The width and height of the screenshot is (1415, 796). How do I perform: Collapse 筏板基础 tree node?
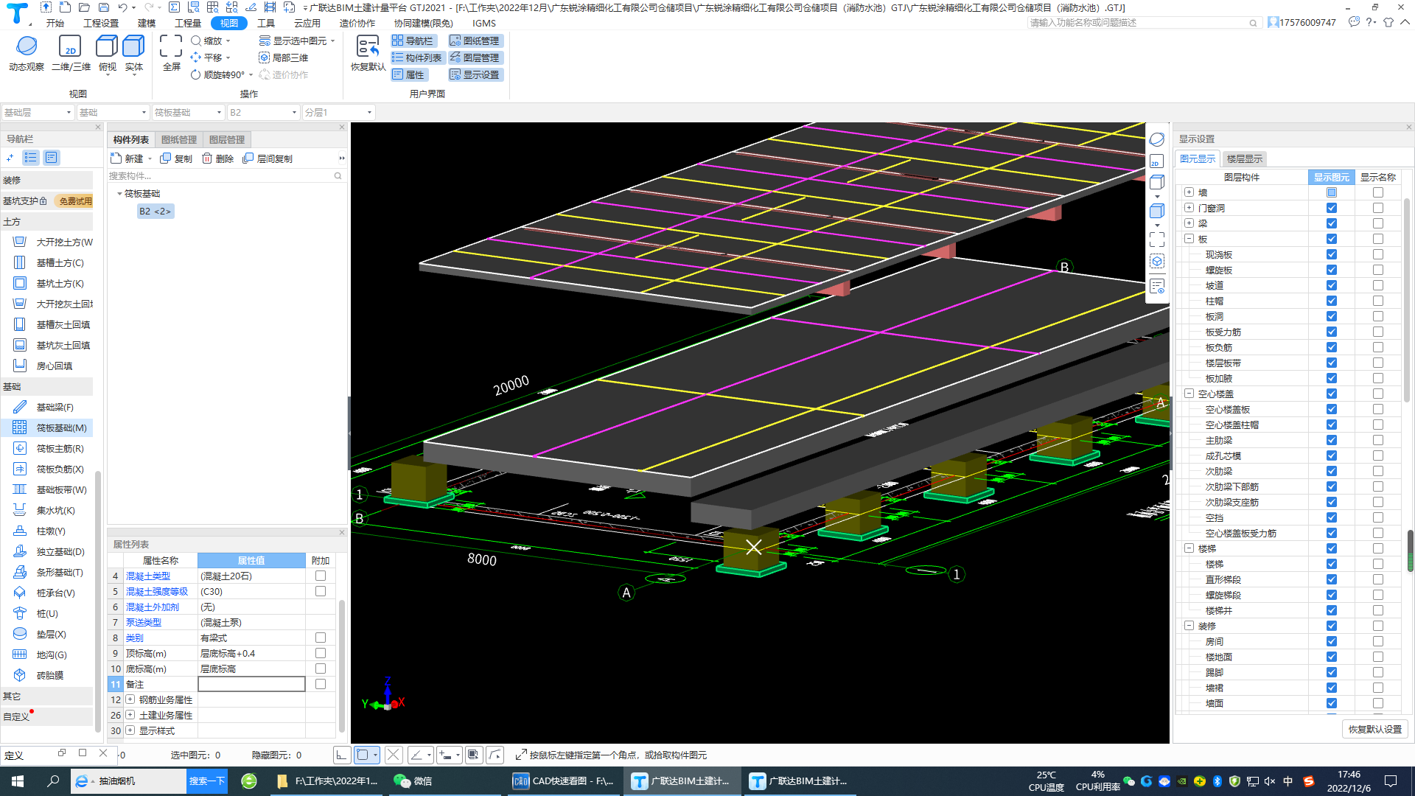point(119,194)
